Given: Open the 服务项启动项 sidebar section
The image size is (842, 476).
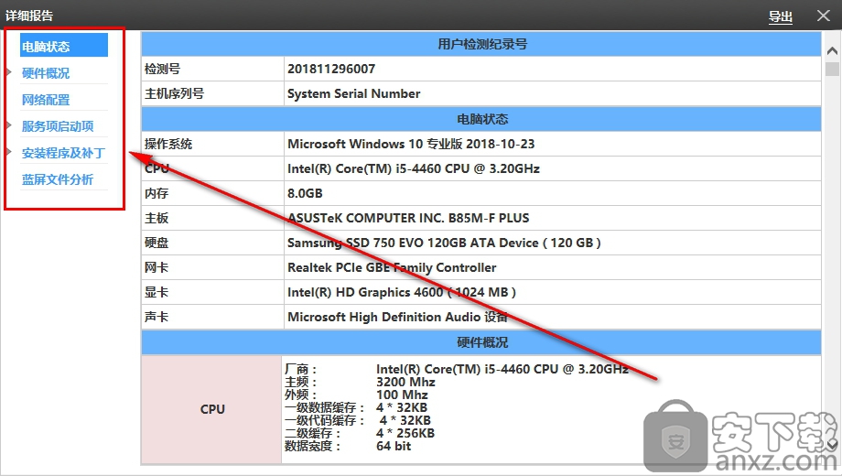Looking at the screenshot, I should coord(58,126).
